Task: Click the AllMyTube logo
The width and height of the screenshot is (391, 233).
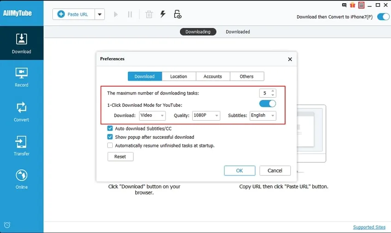Action: coord(17,13)
